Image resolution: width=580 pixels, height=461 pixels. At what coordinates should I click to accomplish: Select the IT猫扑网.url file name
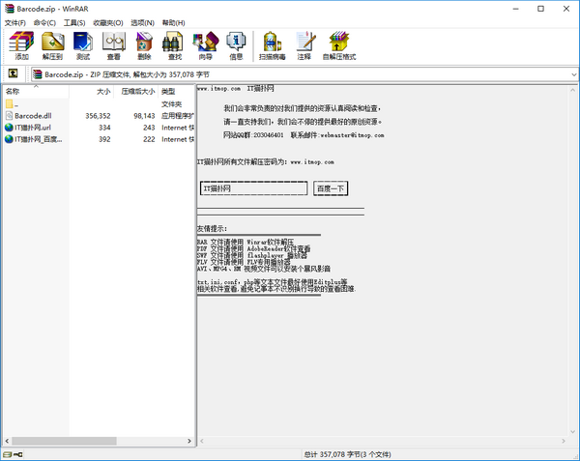tap(33, 128)
